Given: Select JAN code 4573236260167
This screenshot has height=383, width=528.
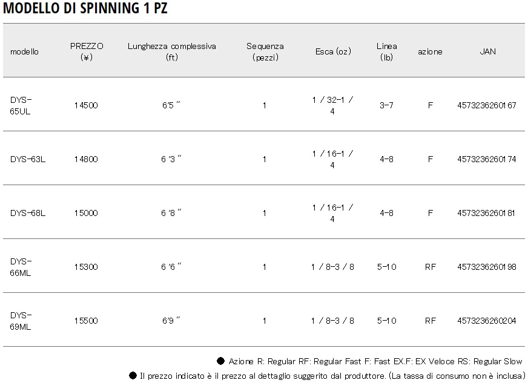Looking at the screenshot, I should point(487,105).
